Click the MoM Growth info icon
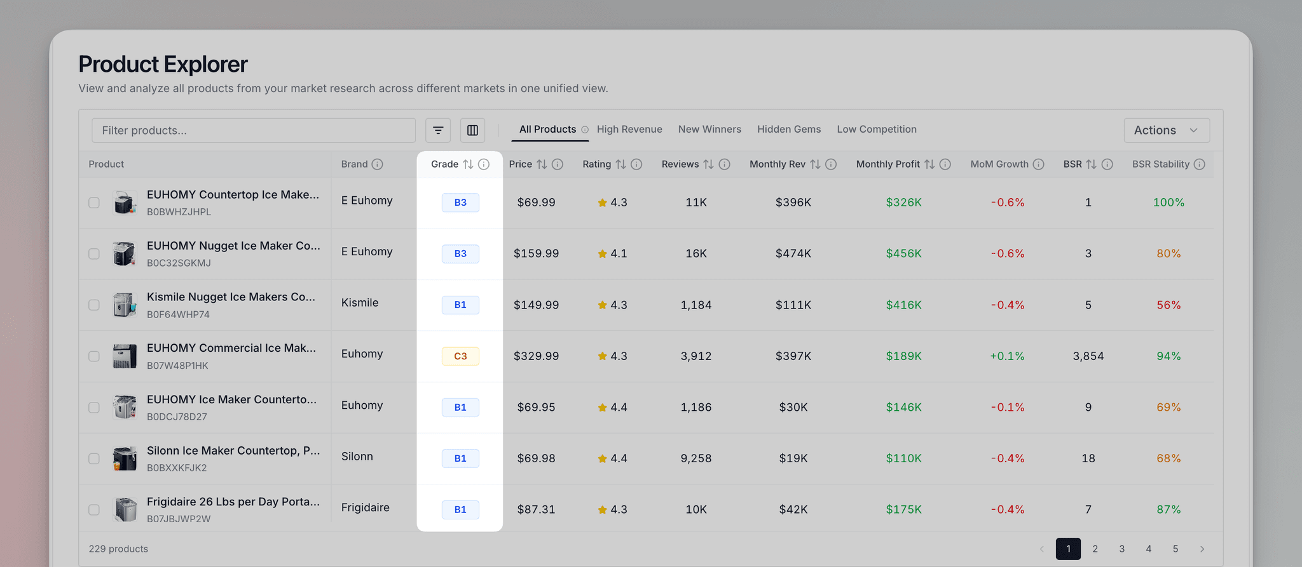1302x567 pixels. (x=1038, y=164)
